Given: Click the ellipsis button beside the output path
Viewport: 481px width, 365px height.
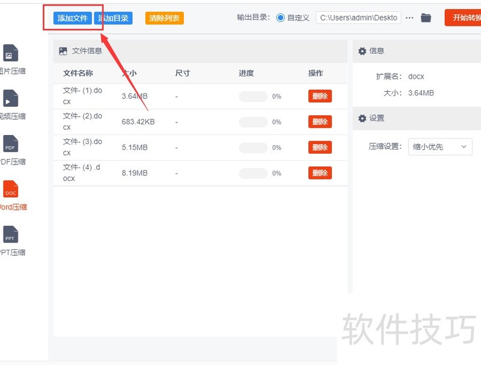Looking at the screenshot, I should [409, 17].
